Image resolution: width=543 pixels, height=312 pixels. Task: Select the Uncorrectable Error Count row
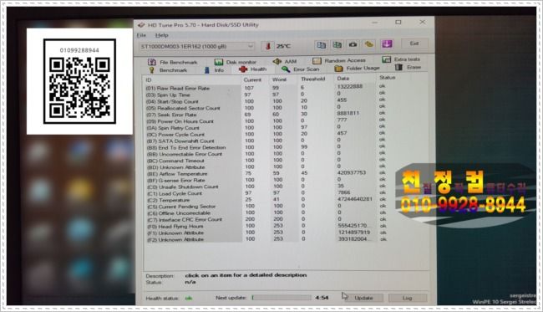tap(266, 154)
